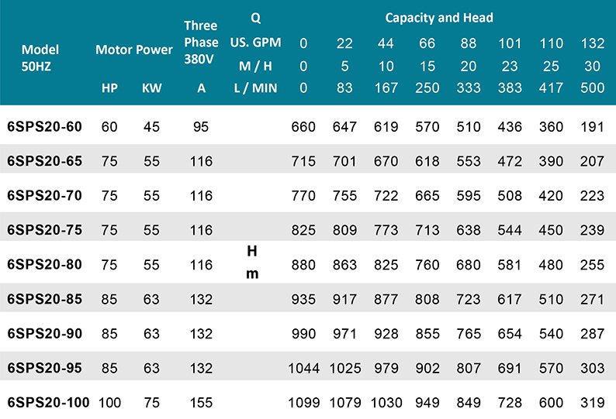
Task: Select the 155 ampere value
Action: coord(201,402)
